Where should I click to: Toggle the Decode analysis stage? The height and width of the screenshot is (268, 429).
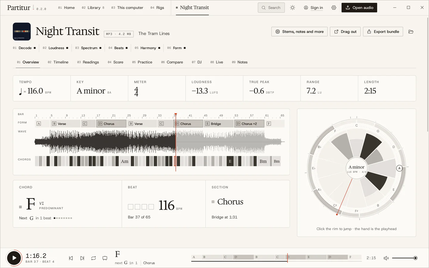(24, 48)
